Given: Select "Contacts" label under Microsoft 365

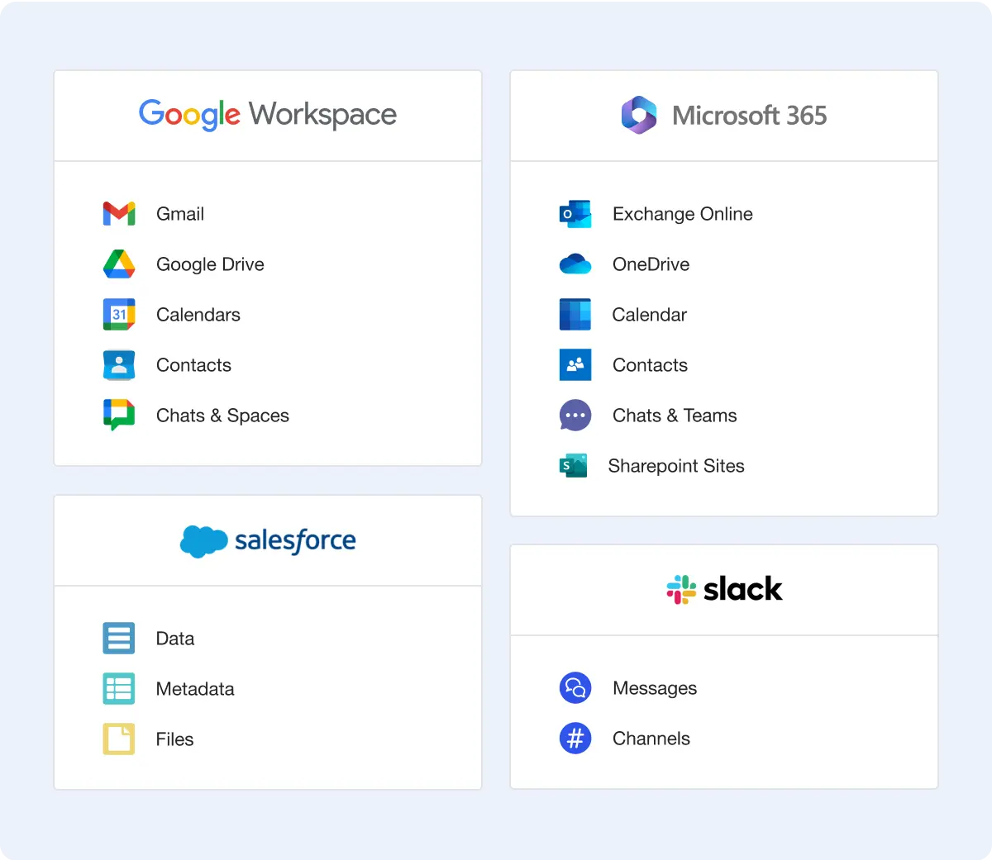Looking at the screenshot, I should pos(650,365).
